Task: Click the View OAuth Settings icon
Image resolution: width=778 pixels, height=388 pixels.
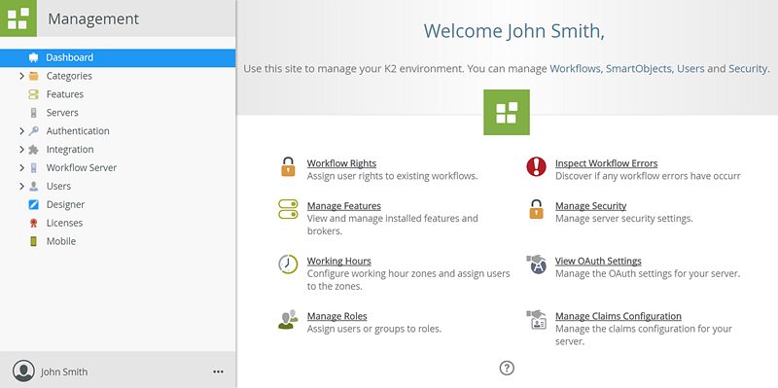Action: tap(536, 265)
